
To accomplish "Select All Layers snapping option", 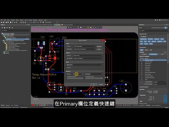I will pyautogui.click(x=144, y=54).
